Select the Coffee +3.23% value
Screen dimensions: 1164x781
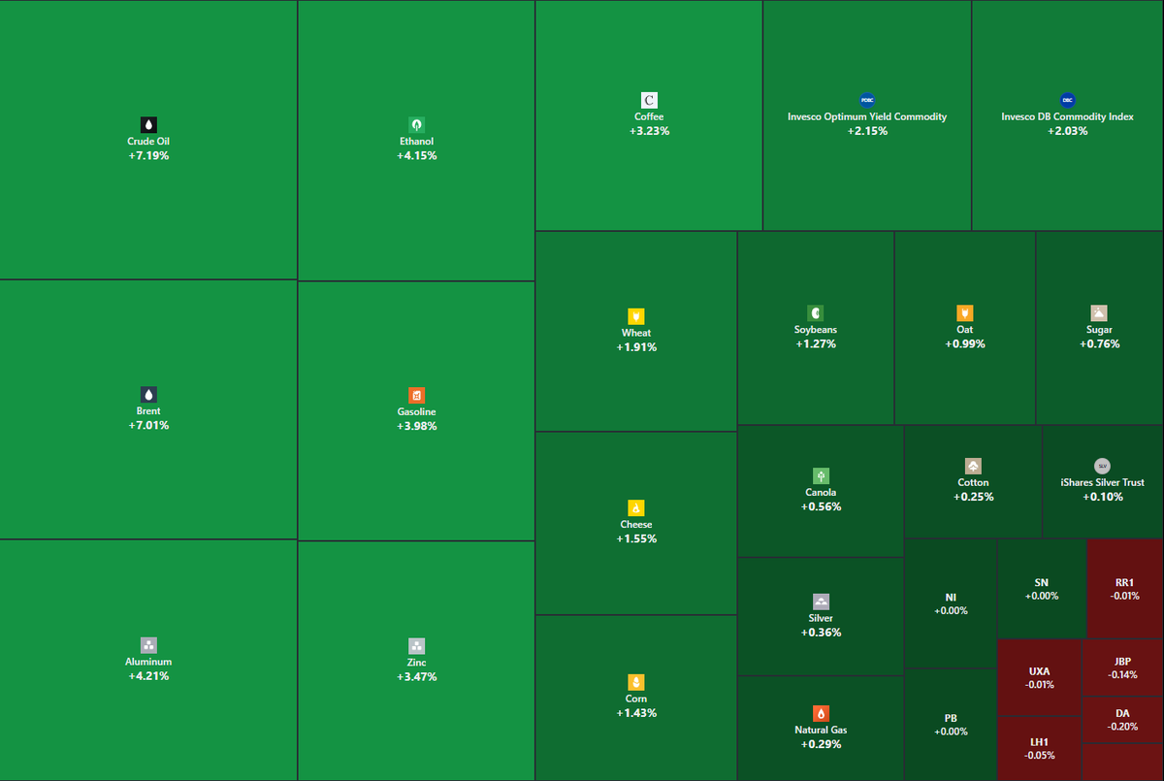pos(649,131)
